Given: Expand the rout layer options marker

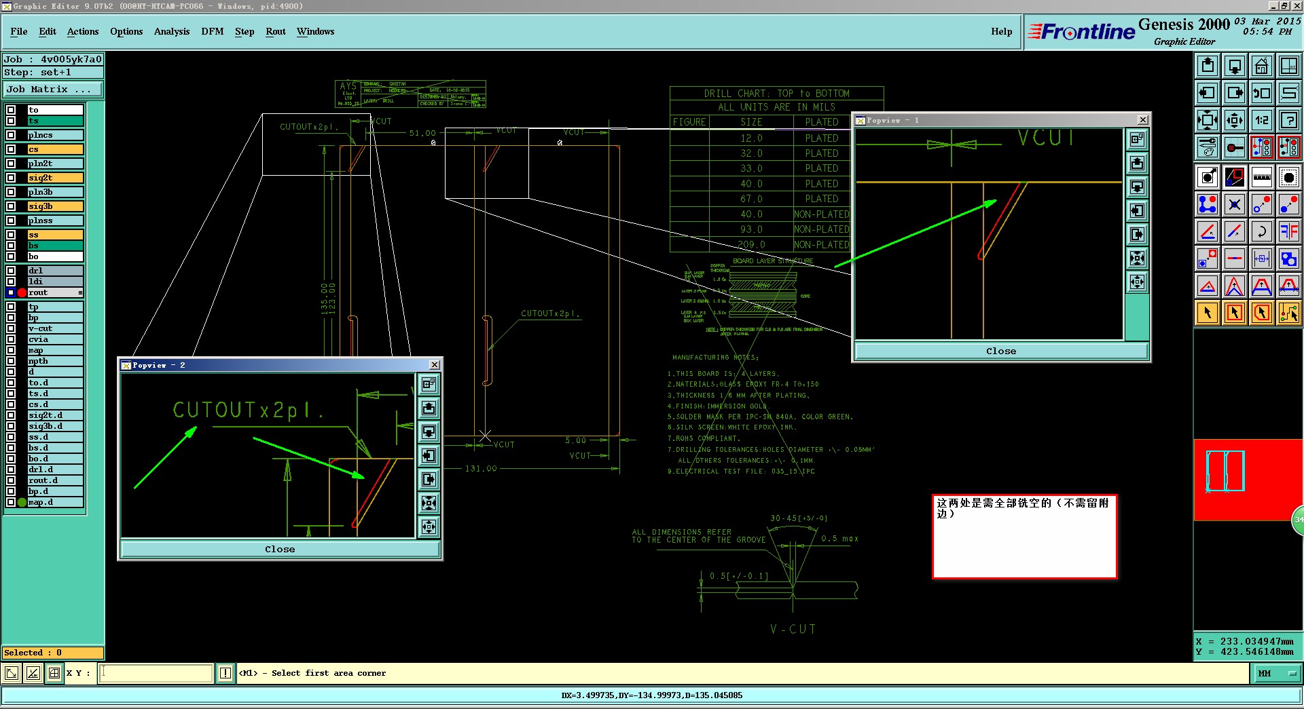Looking at the screenshot, I should (x=80, y=292).
